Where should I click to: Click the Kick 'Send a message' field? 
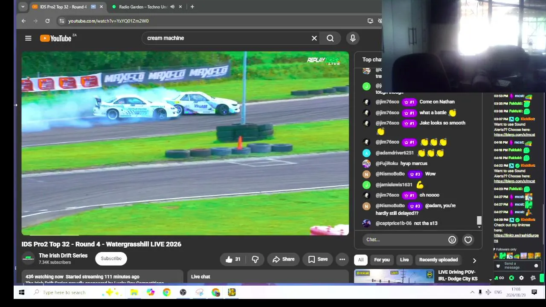coord(517,266)
